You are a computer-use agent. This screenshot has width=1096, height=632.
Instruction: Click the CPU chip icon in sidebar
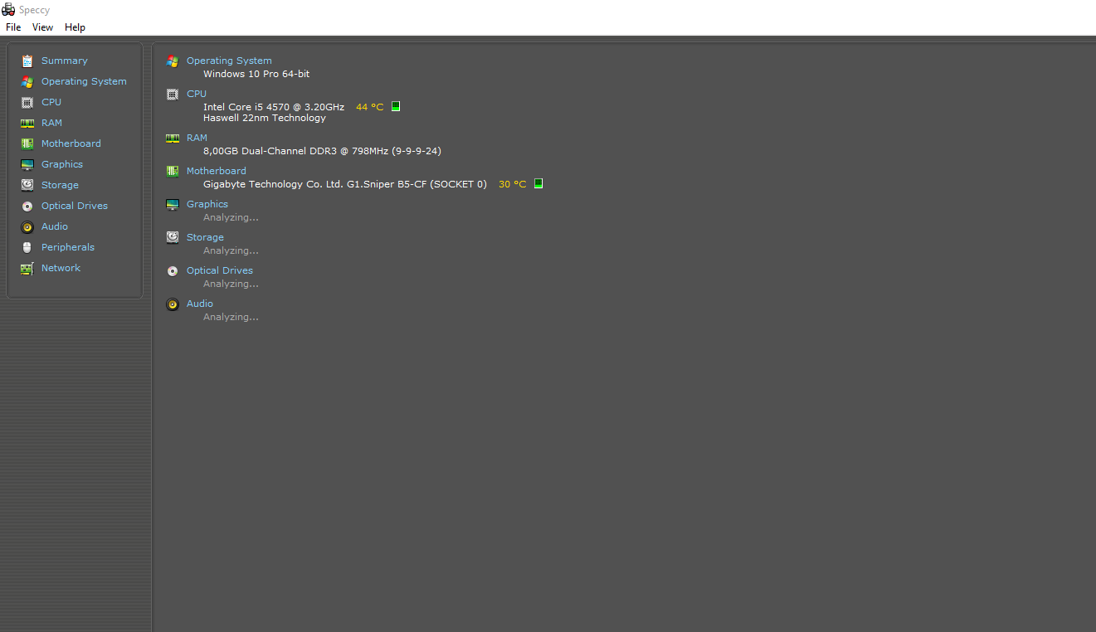(x=27, y=102)
